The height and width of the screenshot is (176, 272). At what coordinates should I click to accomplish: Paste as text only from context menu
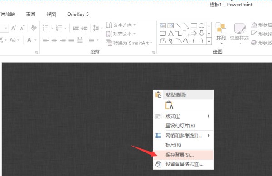pyautogui.click(x=169, y=105)
